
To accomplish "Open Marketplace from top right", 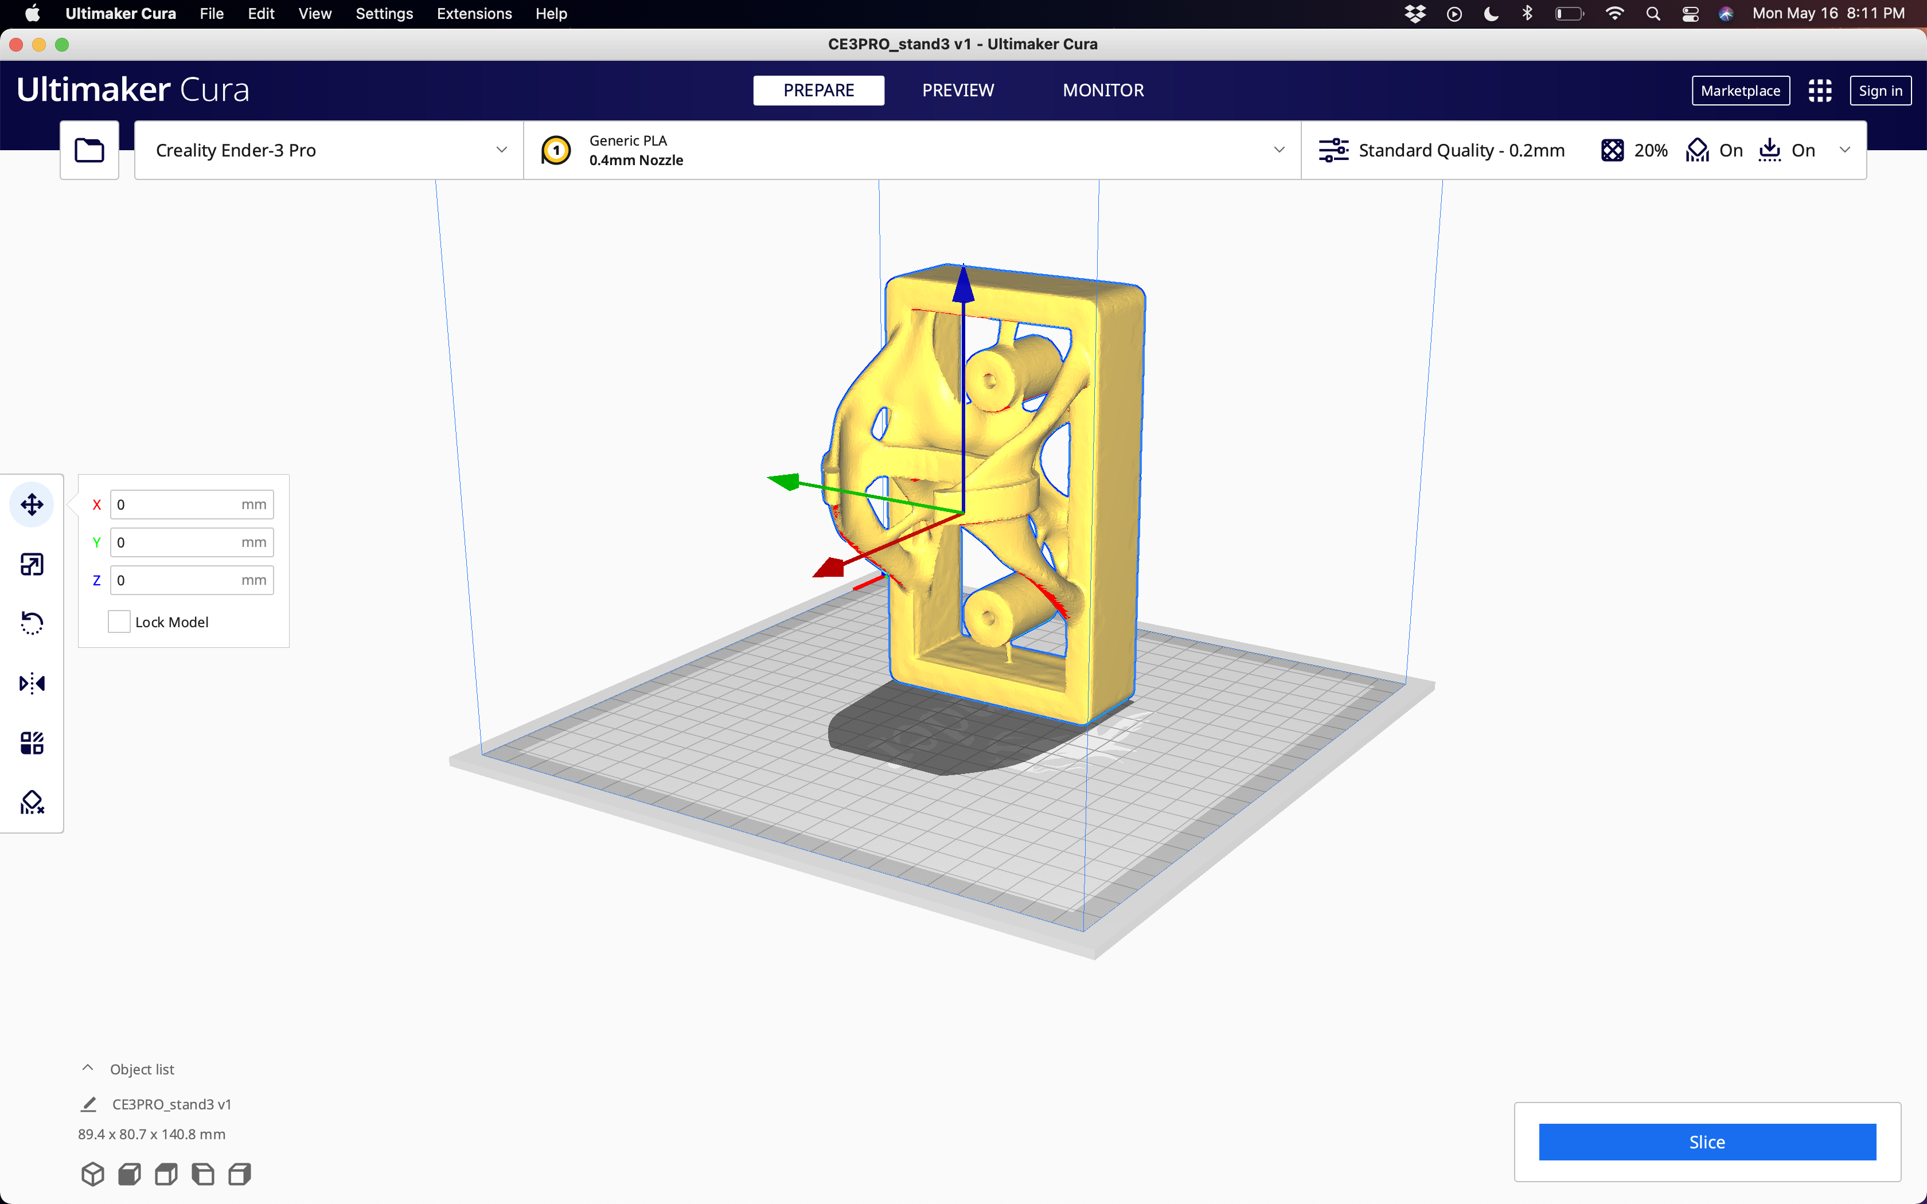I will click(x=1739, y=89).
